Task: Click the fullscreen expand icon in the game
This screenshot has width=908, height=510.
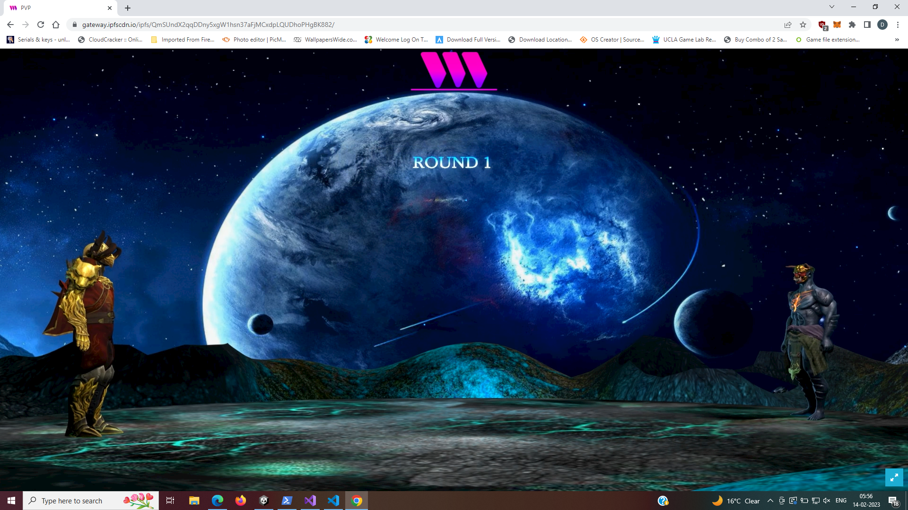Action: pyautogui.click(x=894, y=477)
